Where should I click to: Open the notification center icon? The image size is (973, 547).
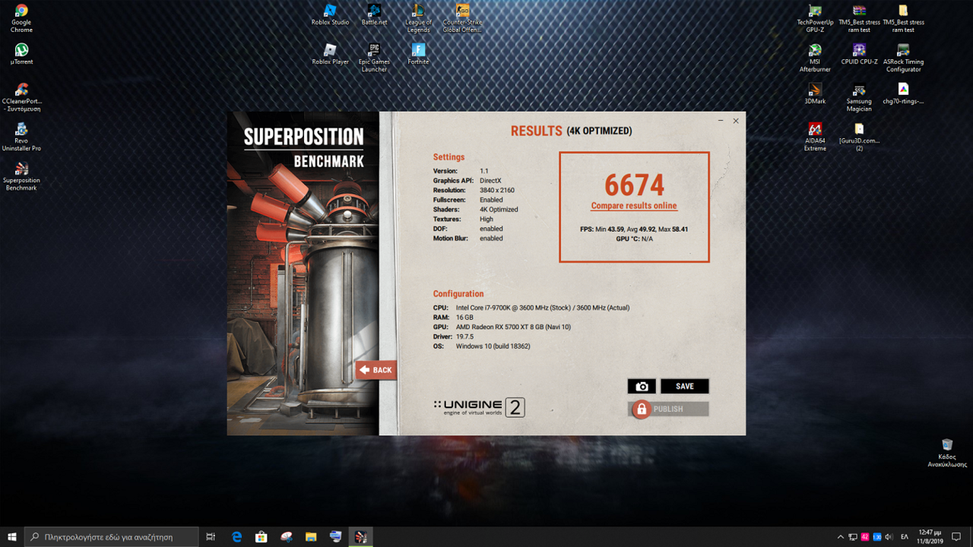coord(957,537)
